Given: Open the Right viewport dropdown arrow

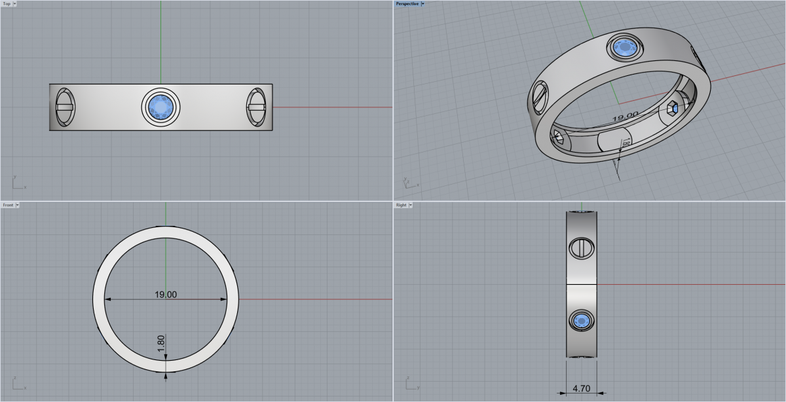Looking at the screenshot, I should pyautogui.click(x=410, y=205).
